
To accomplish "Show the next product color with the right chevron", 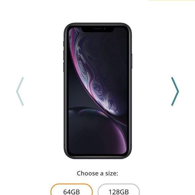I will [x=175, y=91].
